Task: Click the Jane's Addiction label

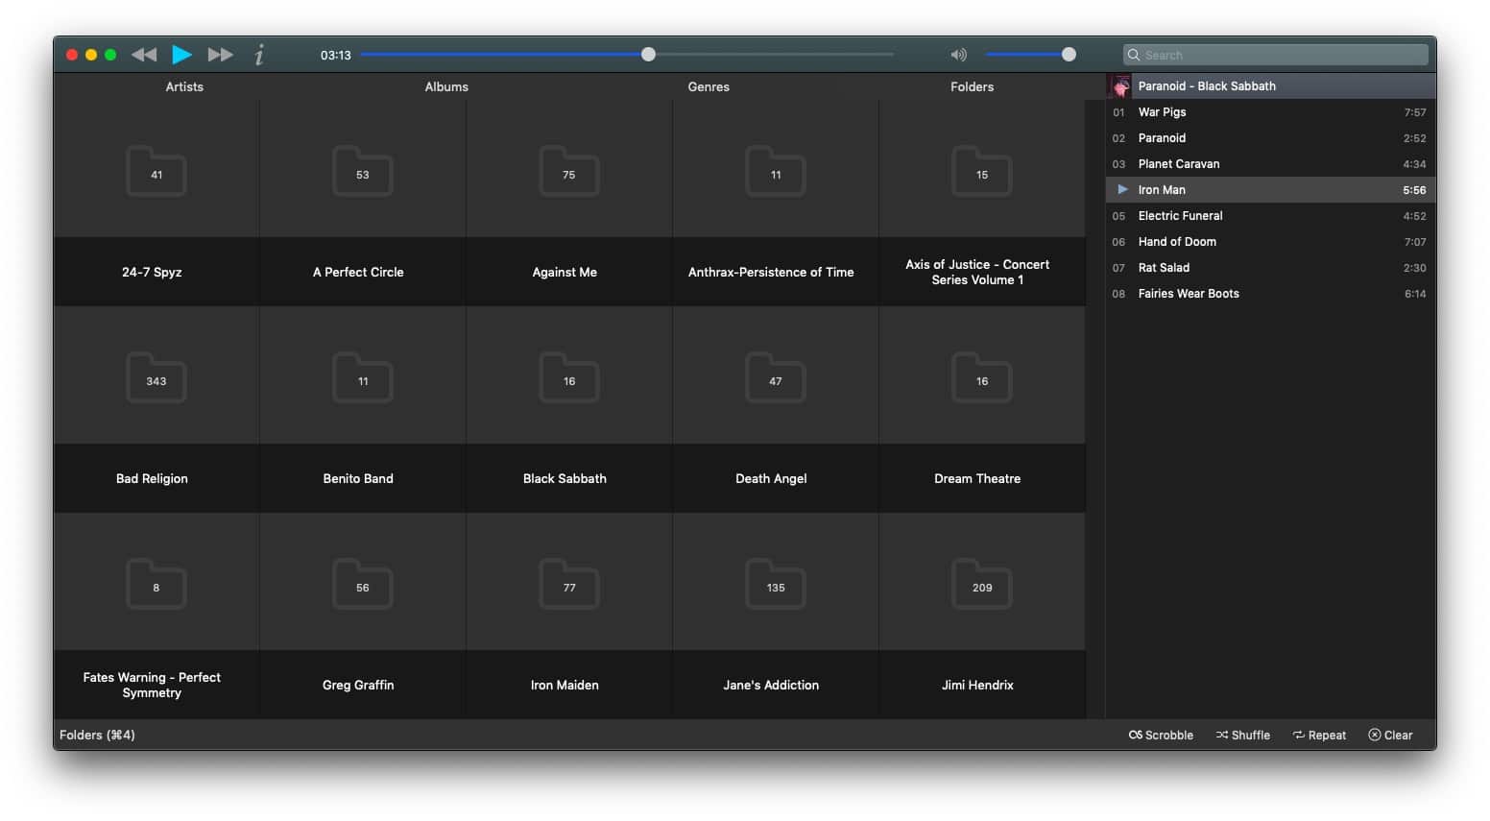Action: pyautogui.click(x=771, y=685)
